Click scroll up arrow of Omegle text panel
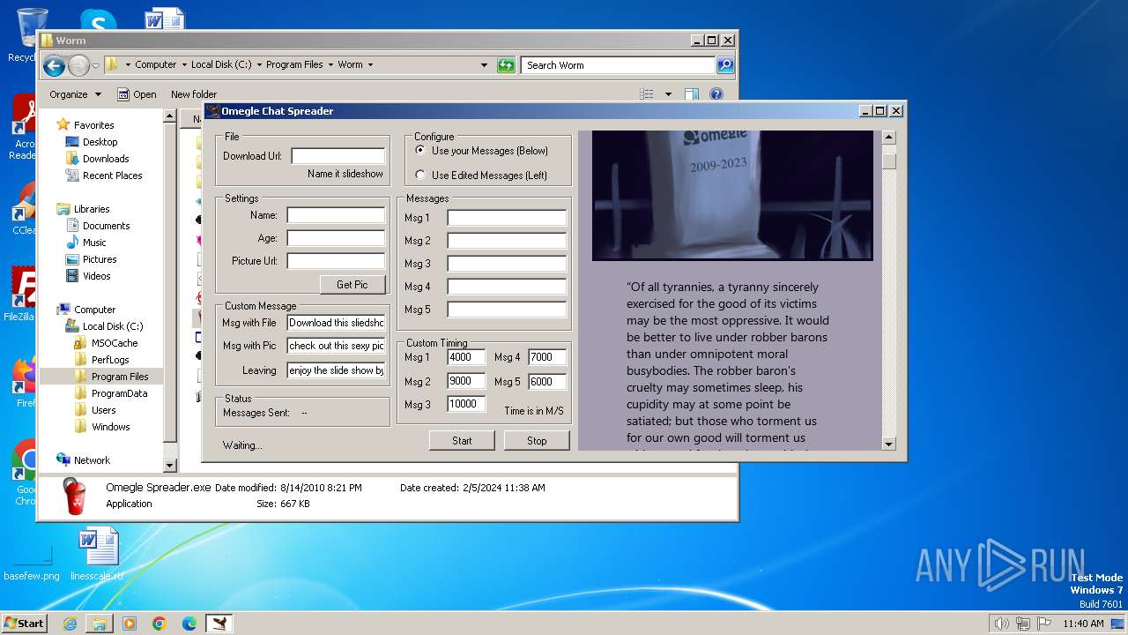 tap(888, 138)
